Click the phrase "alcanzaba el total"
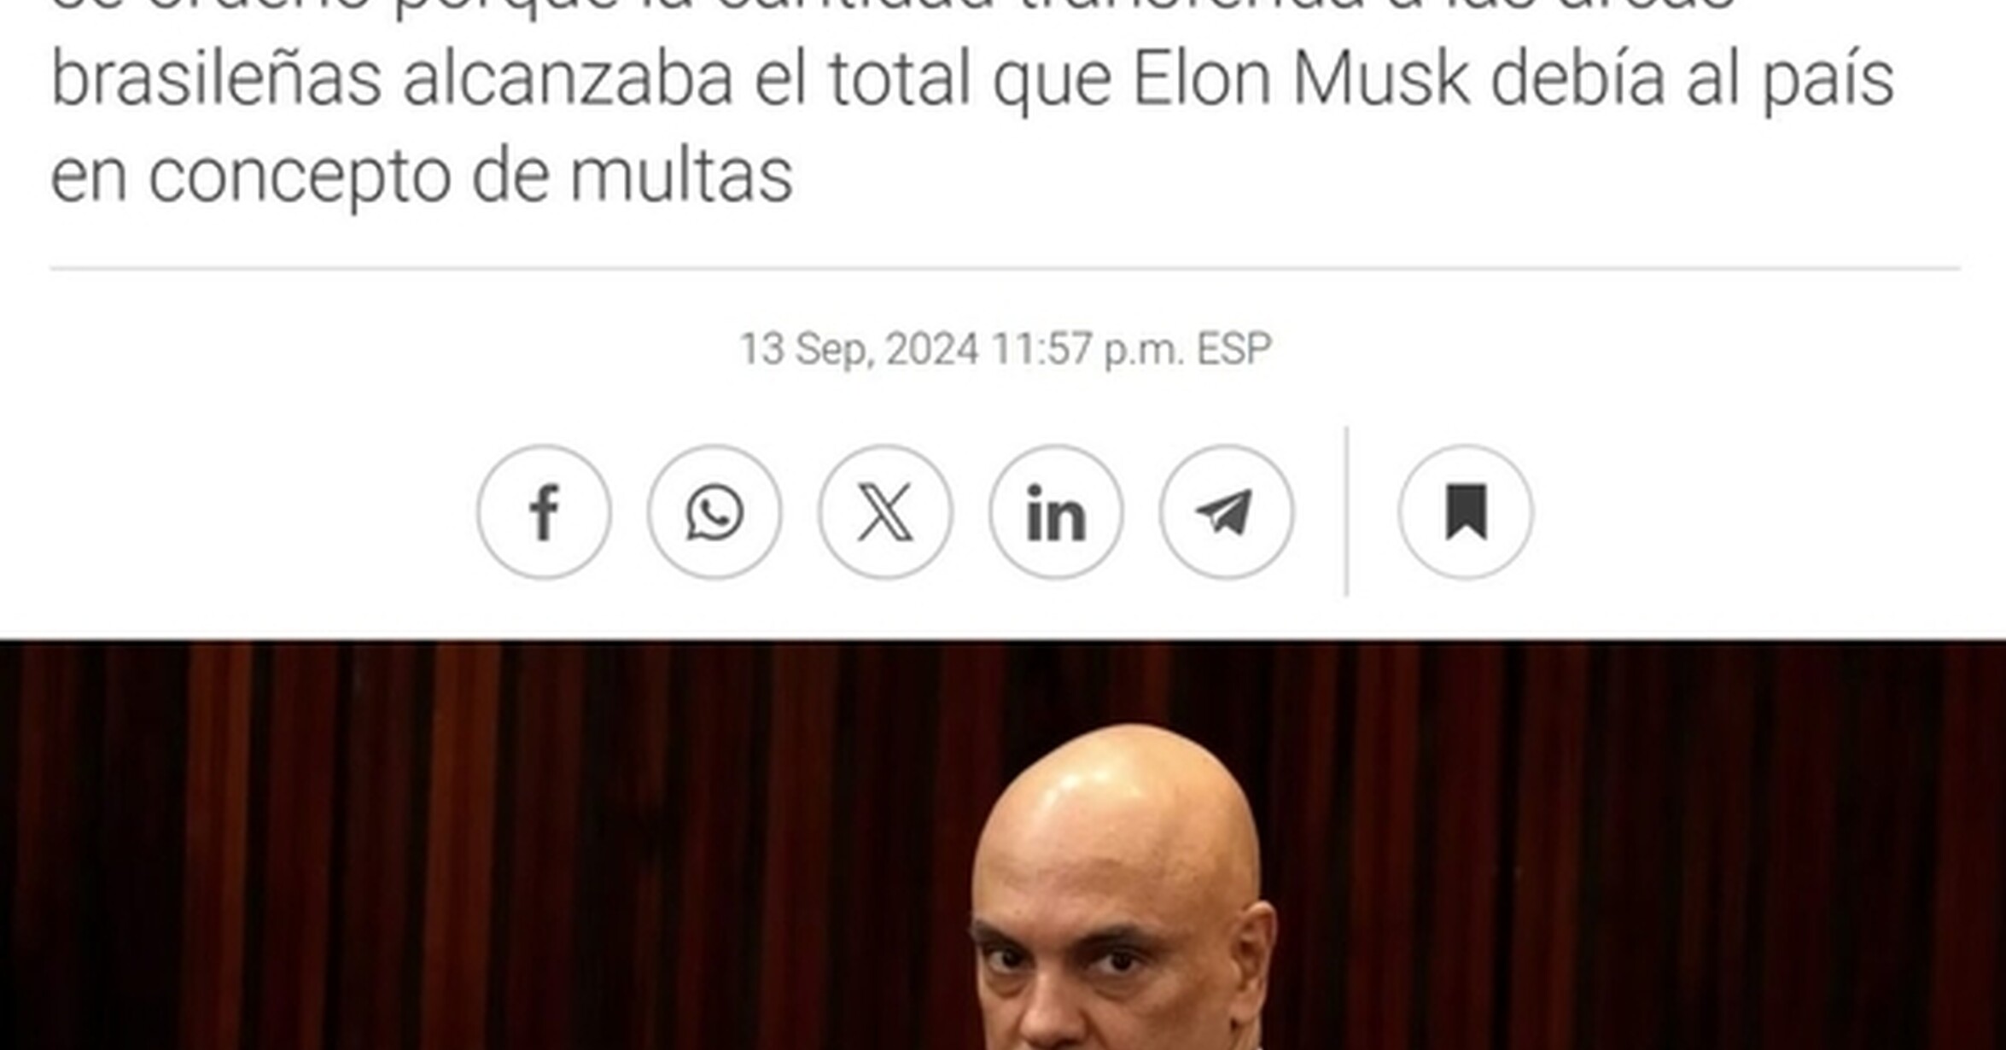Screen dimensions: 2006x1050 point(686,79)
